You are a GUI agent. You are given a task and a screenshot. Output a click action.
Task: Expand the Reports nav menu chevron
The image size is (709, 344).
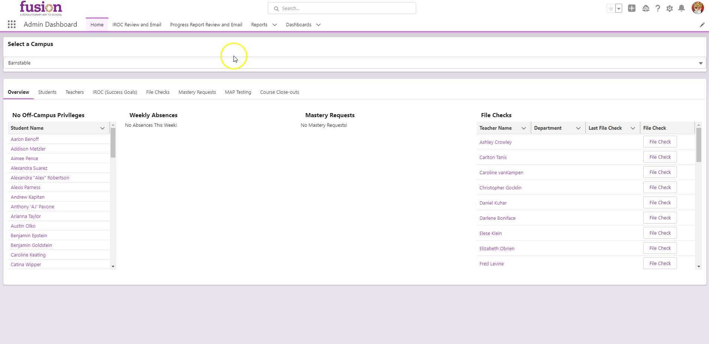point(275,25)
